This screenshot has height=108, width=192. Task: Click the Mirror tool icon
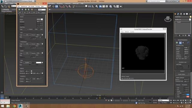coord(89,6)
